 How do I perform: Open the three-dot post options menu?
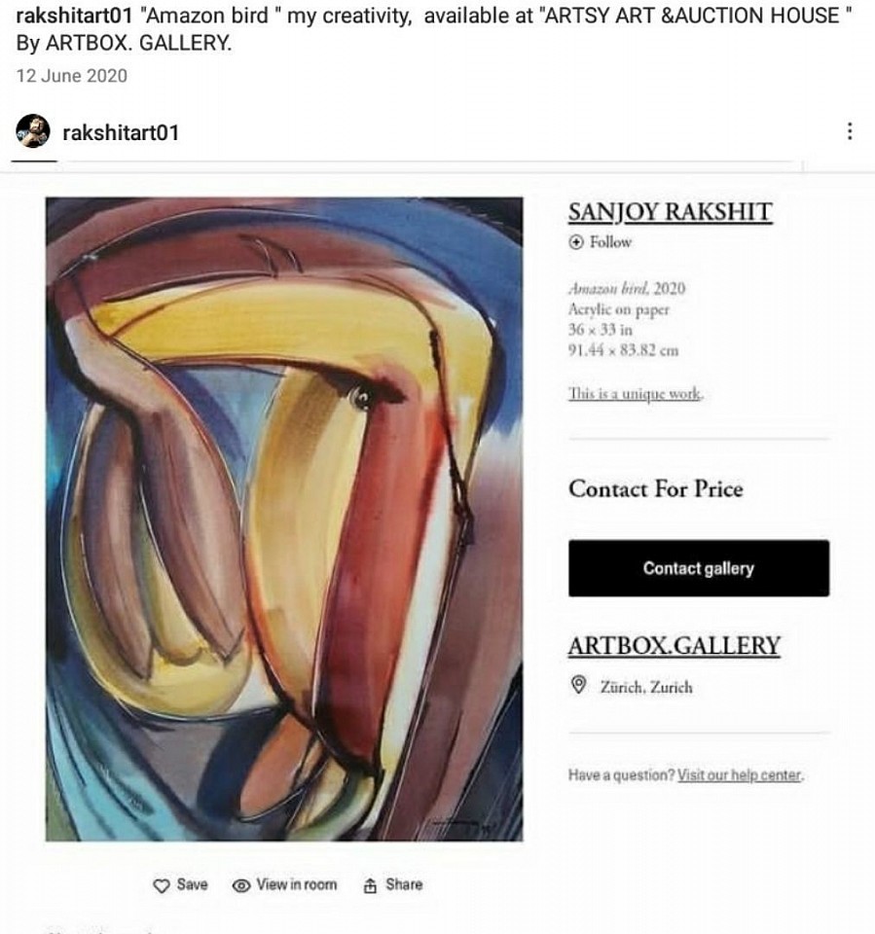[850, 131]
